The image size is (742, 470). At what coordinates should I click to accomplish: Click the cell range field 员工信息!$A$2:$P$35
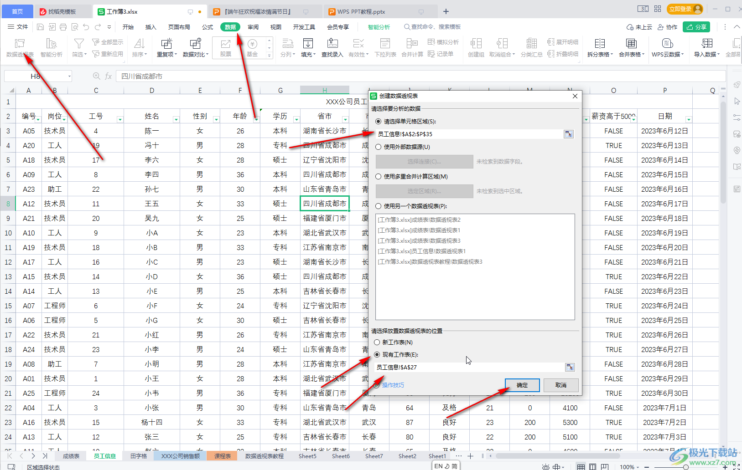470,134
